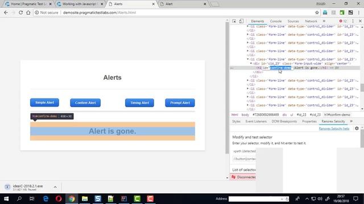Reload the Alerts page
The image size is (364, 204).
tap(20, 12)
